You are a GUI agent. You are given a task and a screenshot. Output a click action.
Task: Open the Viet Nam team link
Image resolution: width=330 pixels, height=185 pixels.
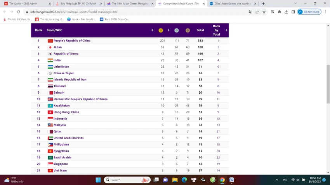[60, 171]
